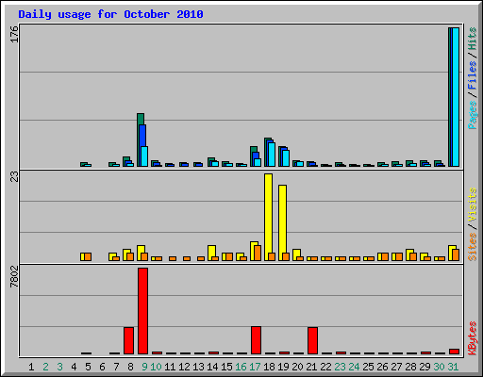Click the 23 value on the middle axis

pos(14,176)
